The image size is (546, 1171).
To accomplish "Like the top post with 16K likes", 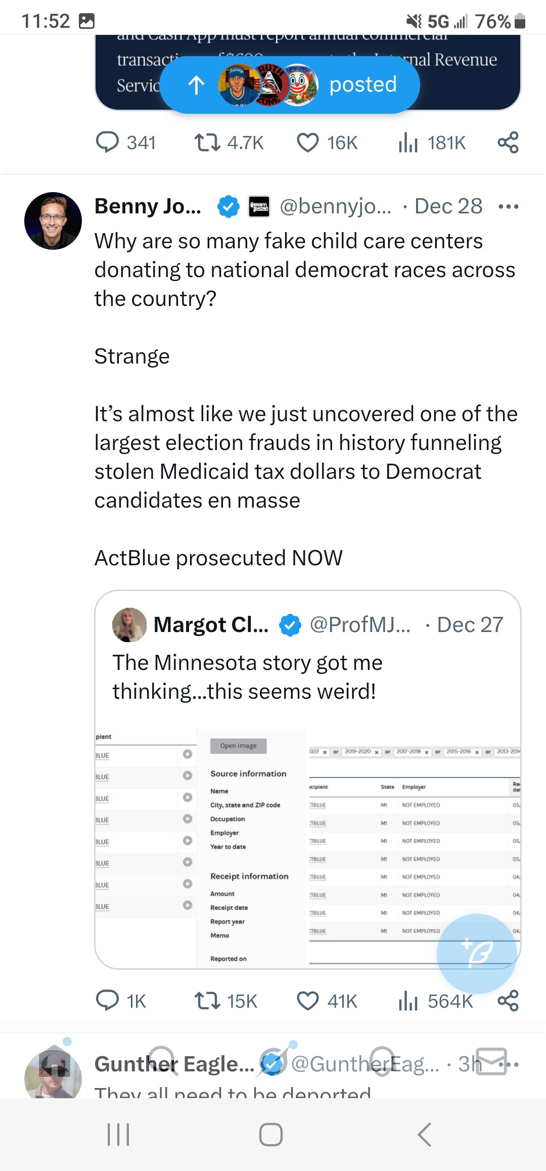I will (307, 143).
